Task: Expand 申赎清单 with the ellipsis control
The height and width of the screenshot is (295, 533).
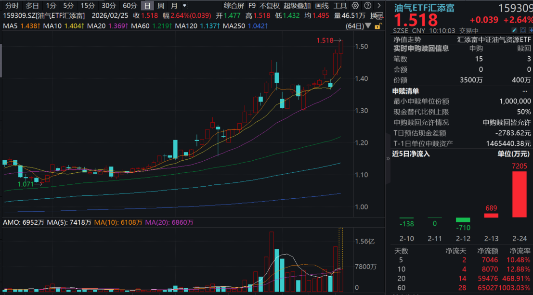Action: coord(525,91)
